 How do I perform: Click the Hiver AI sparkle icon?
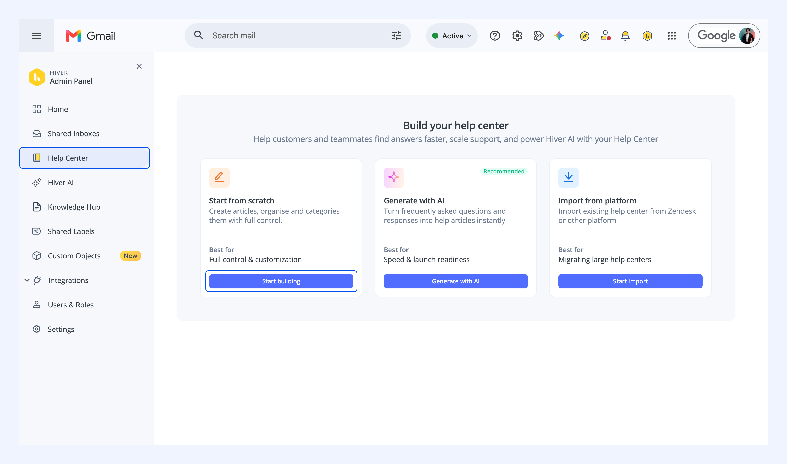coord(37,183)
